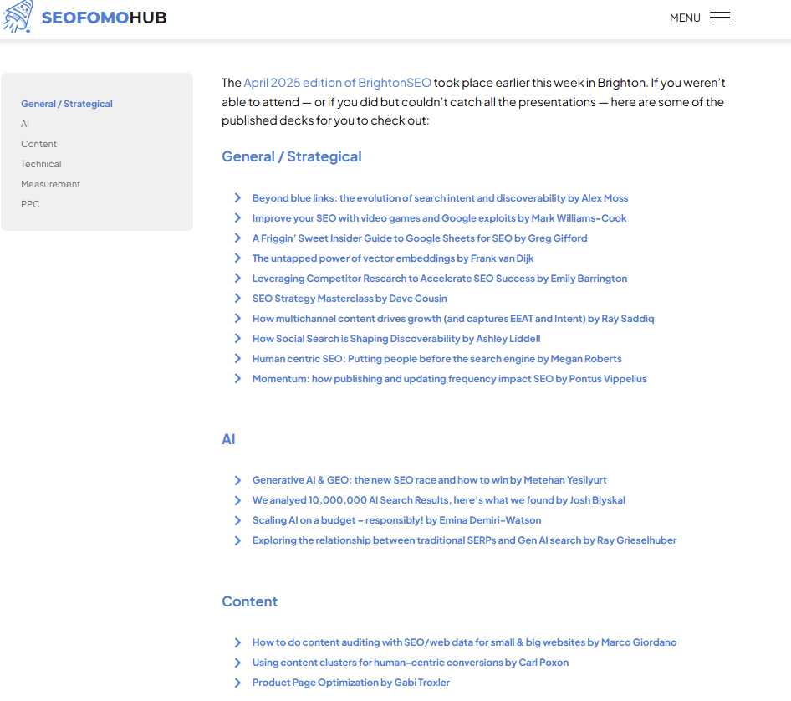791x701 pixels.
Task: Click chevron beside 10,000,000 AI Search Results
Action: (237, 500)
